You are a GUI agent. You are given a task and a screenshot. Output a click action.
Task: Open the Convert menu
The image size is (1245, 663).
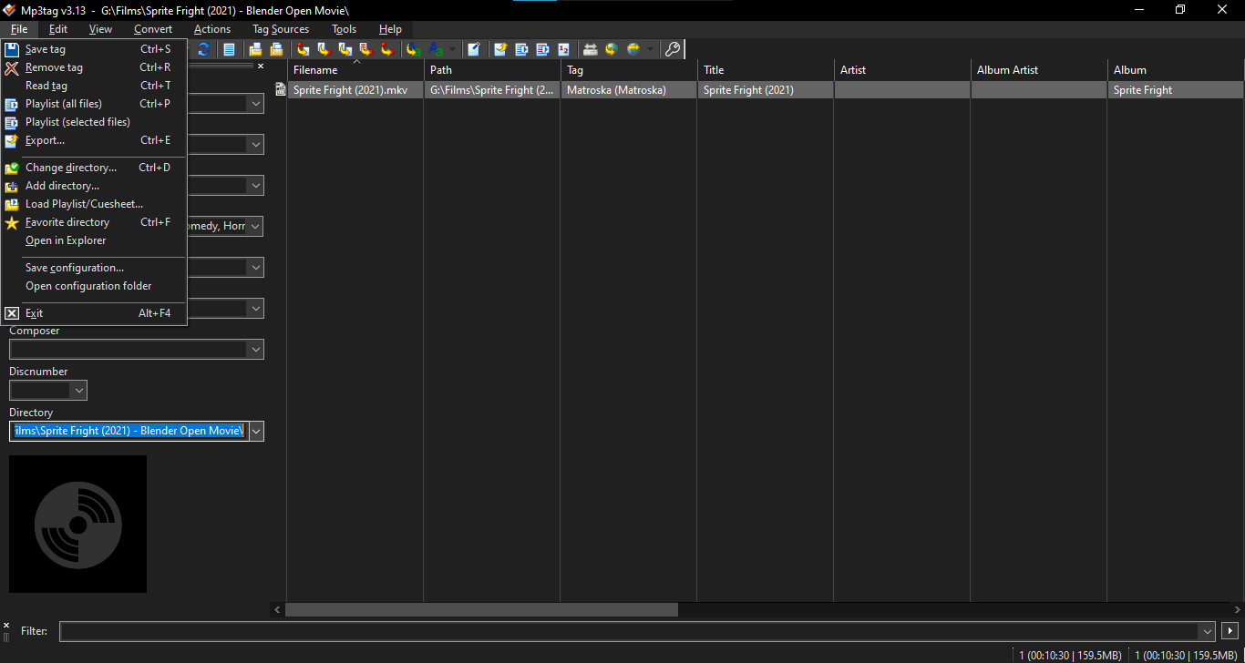pyautogui.click(x=153, y=29)
